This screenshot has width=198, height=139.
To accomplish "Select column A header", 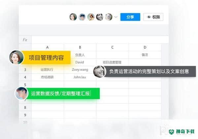I will coord(48,47).
